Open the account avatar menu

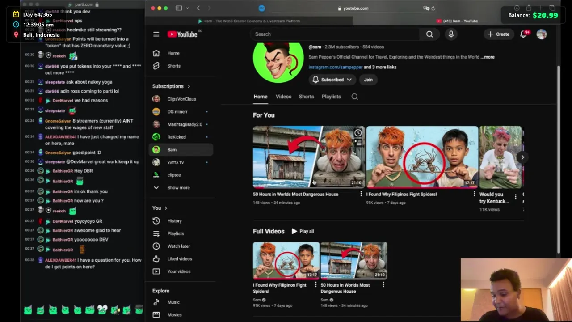point(542,34)
